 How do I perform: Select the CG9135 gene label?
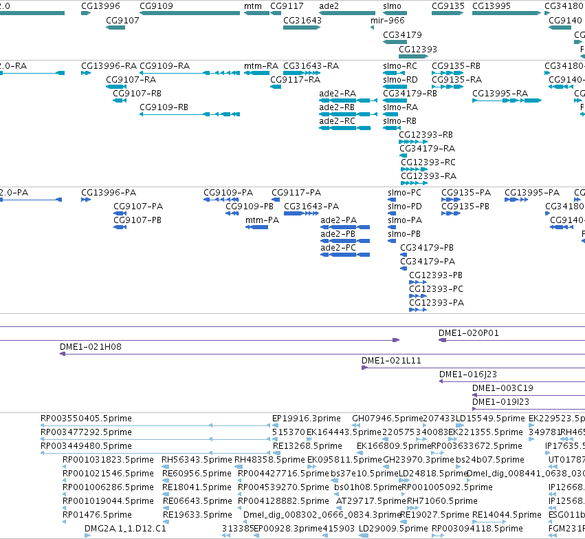tap(448, 6)
